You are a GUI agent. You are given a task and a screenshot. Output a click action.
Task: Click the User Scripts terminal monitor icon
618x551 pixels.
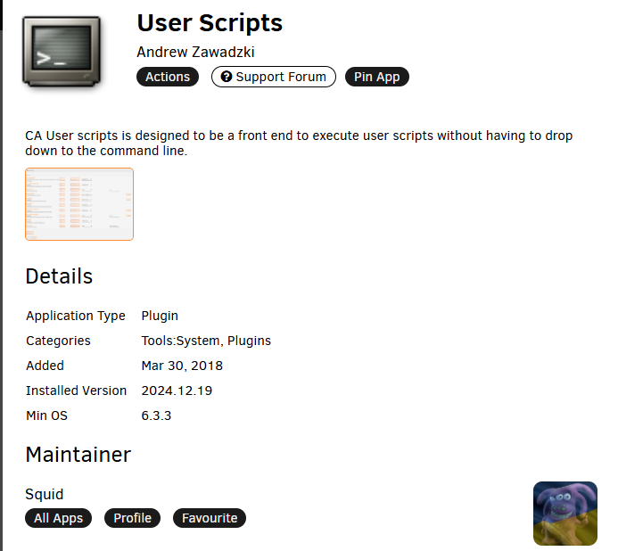pos(62,51)
